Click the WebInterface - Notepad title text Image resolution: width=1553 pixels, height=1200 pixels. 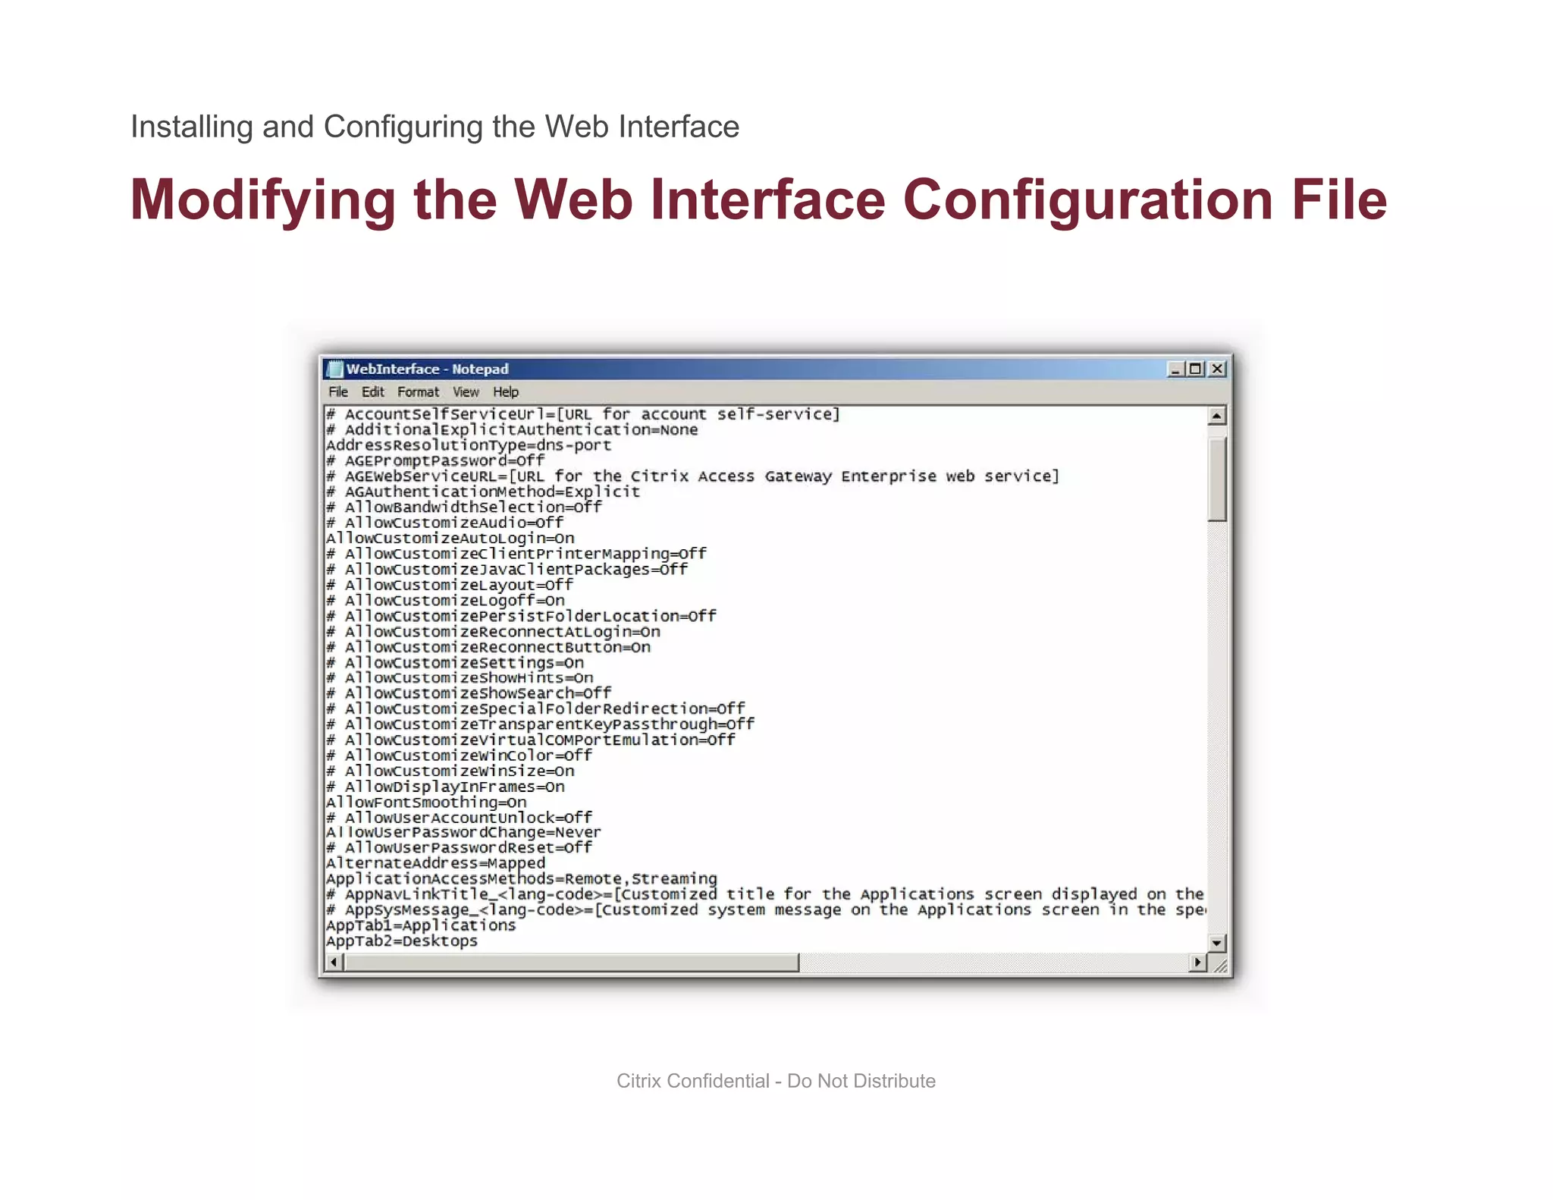click(x=427, y=369)
